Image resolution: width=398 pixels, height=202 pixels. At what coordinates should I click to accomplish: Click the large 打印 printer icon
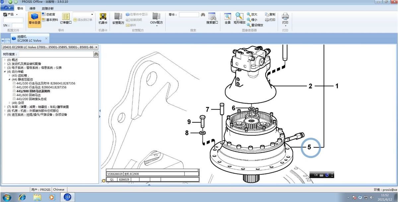point(285,19)
